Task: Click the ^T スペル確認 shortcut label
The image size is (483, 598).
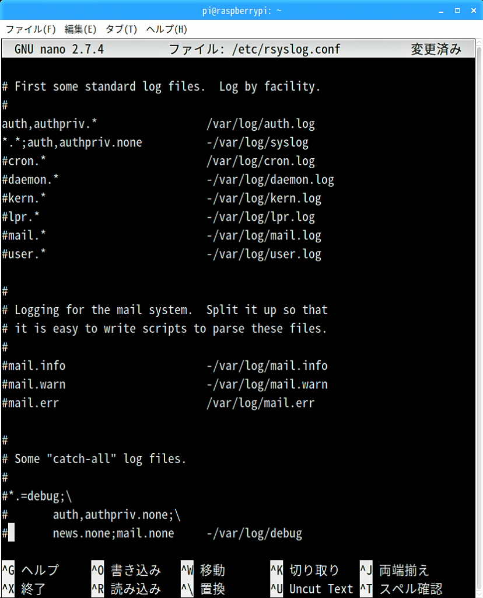Action: pyautogui.click(x=401, y=589)
